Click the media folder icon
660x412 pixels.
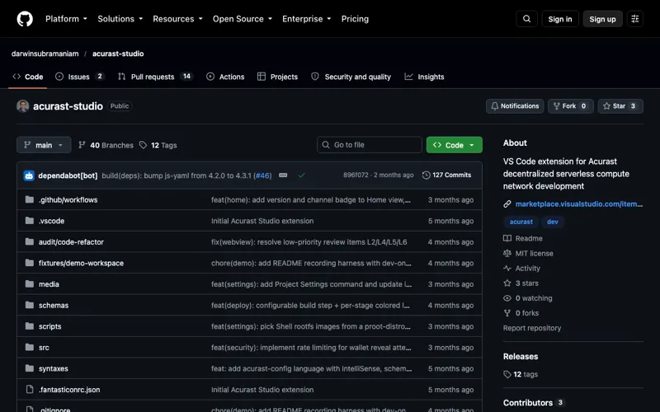pyautogui.click(x=30, y=283)
